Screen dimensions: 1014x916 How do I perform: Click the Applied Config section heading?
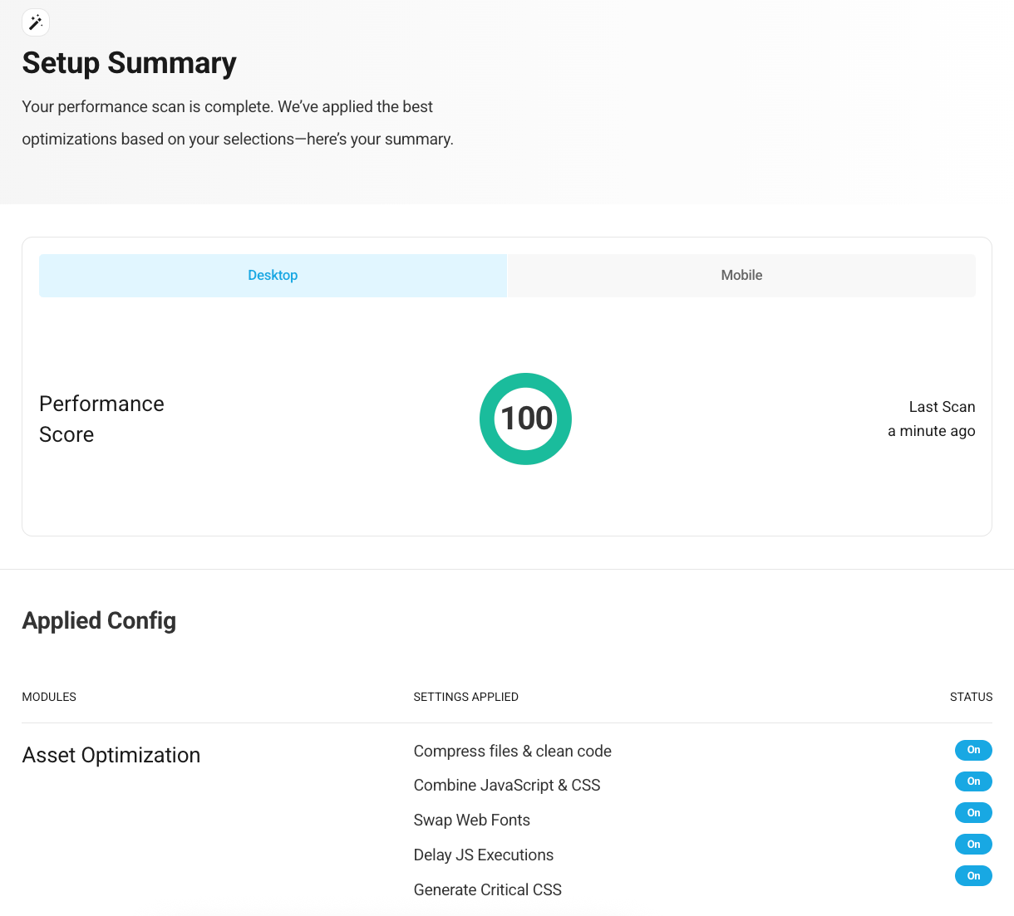pos(99,621)
